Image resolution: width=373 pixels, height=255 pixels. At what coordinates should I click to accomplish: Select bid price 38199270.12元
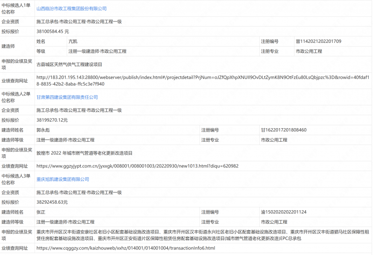click(x=52, y=120)
